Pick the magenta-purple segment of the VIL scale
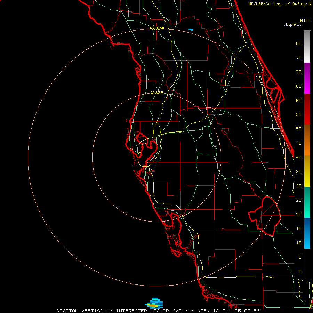Screen dimensions: 313x313 pyautogui.click(x=307, y=78)
